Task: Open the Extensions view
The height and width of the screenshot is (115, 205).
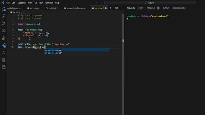Action: 4,45
